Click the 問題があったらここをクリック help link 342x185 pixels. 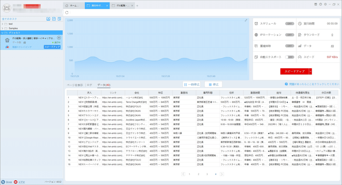tap(314, 84)
